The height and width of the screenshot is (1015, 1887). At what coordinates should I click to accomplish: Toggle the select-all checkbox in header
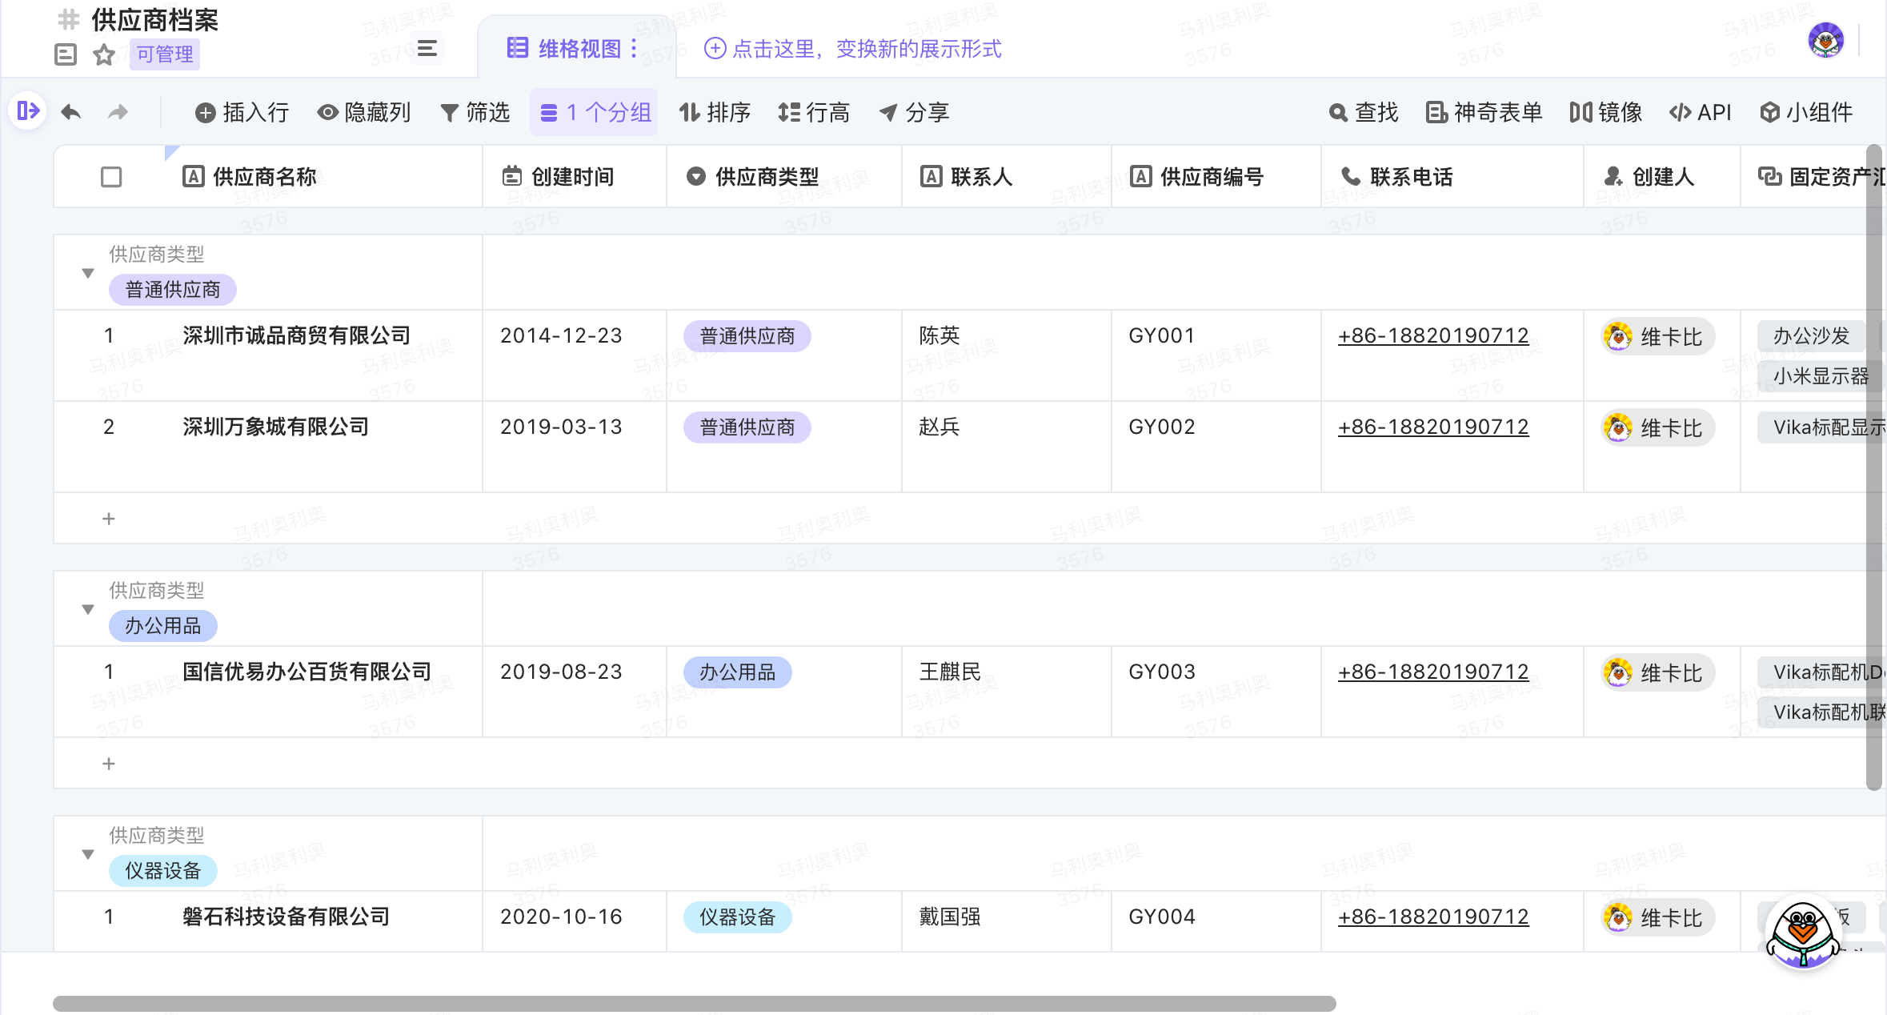coord(111,177)
